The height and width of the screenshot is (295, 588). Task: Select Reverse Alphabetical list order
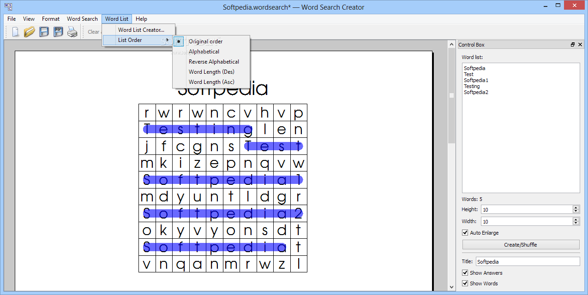[211, 62]
